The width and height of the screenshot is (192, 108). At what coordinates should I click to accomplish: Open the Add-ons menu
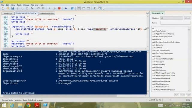pyautogui.click(x=34, y=5)
